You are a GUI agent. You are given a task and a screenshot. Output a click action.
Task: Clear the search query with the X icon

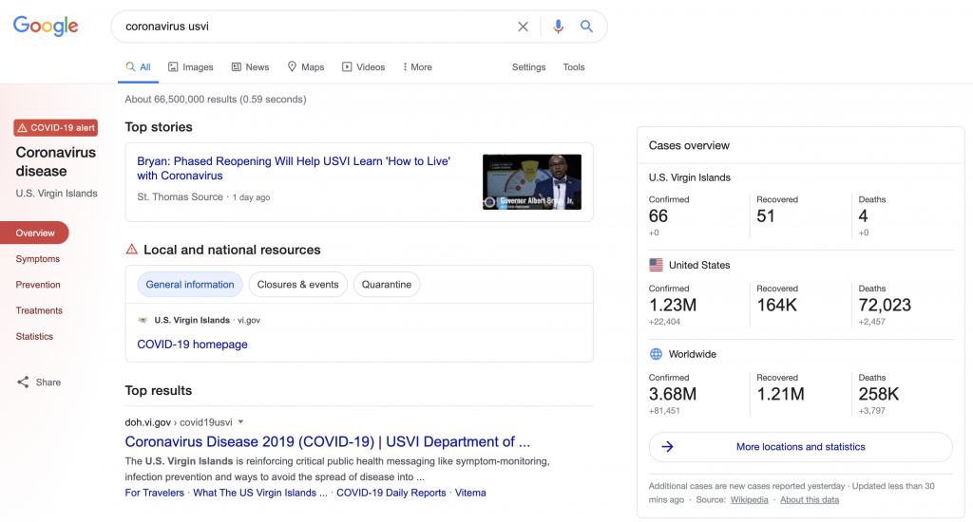pos(524,27)
